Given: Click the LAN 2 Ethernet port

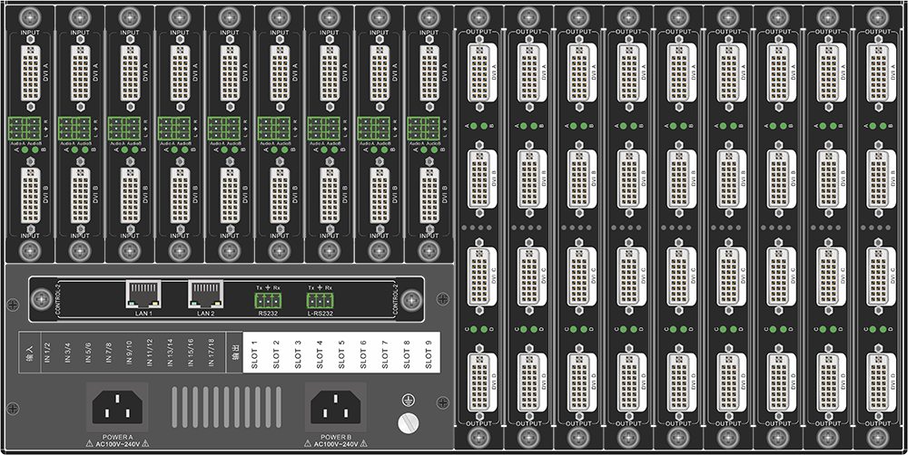Looking at the screenshot, I should pos(202,294).
